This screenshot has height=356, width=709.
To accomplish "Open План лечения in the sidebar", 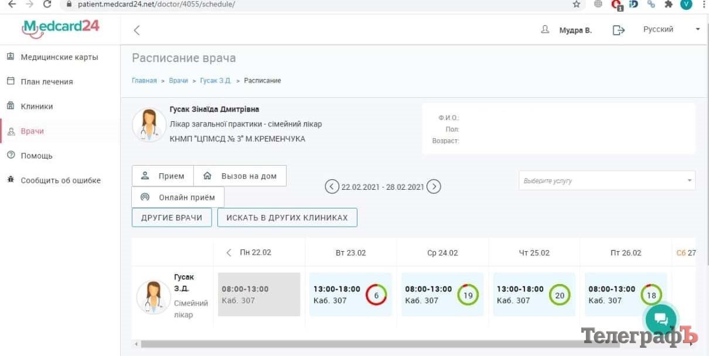I will (47, 82).
